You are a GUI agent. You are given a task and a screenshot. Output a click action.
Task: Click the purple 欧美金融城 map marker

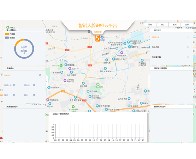click(x=121, y=53)
